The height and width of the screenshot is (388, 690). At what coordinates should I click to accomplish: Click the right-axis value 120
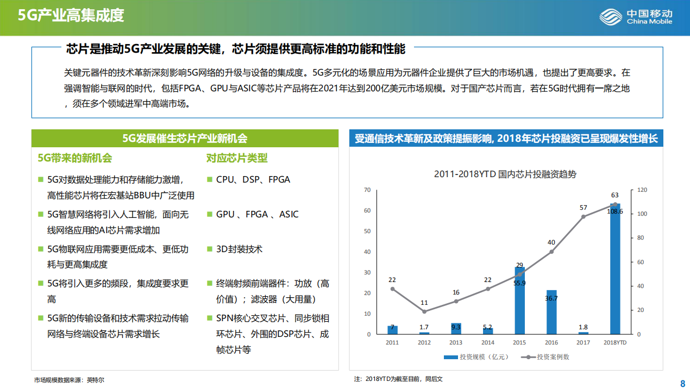642,190
